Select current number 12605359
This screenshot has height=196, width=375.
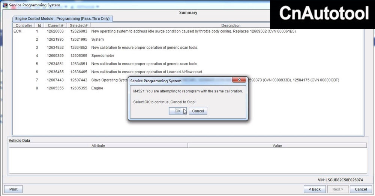[x=55, y=56]
